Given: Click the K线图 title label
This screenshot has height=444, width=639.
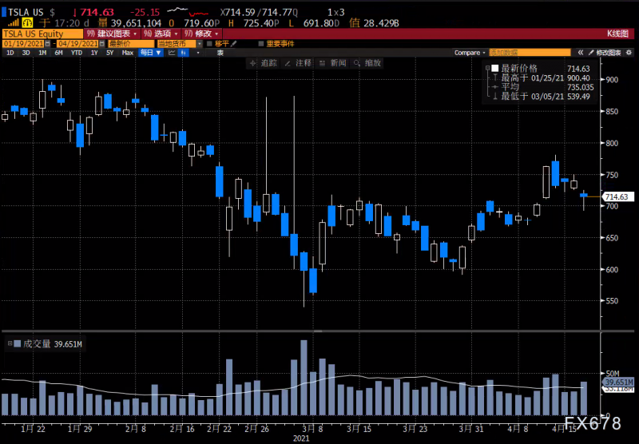Looking at the screenshot, I should tap(617, 34).
